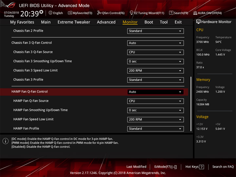This screenshot has width=236, height=177.
Task: Go to the Advanced tab
Action: click(106, 22)
